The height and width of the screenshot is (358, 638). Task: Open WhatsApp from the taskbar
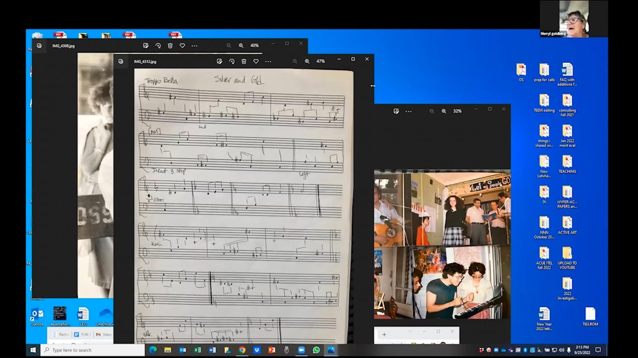point(316,350)
